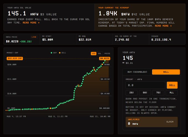188x137 pixels.
Task: Open the Buy (disabled) tab
Action: coord(137,72)
